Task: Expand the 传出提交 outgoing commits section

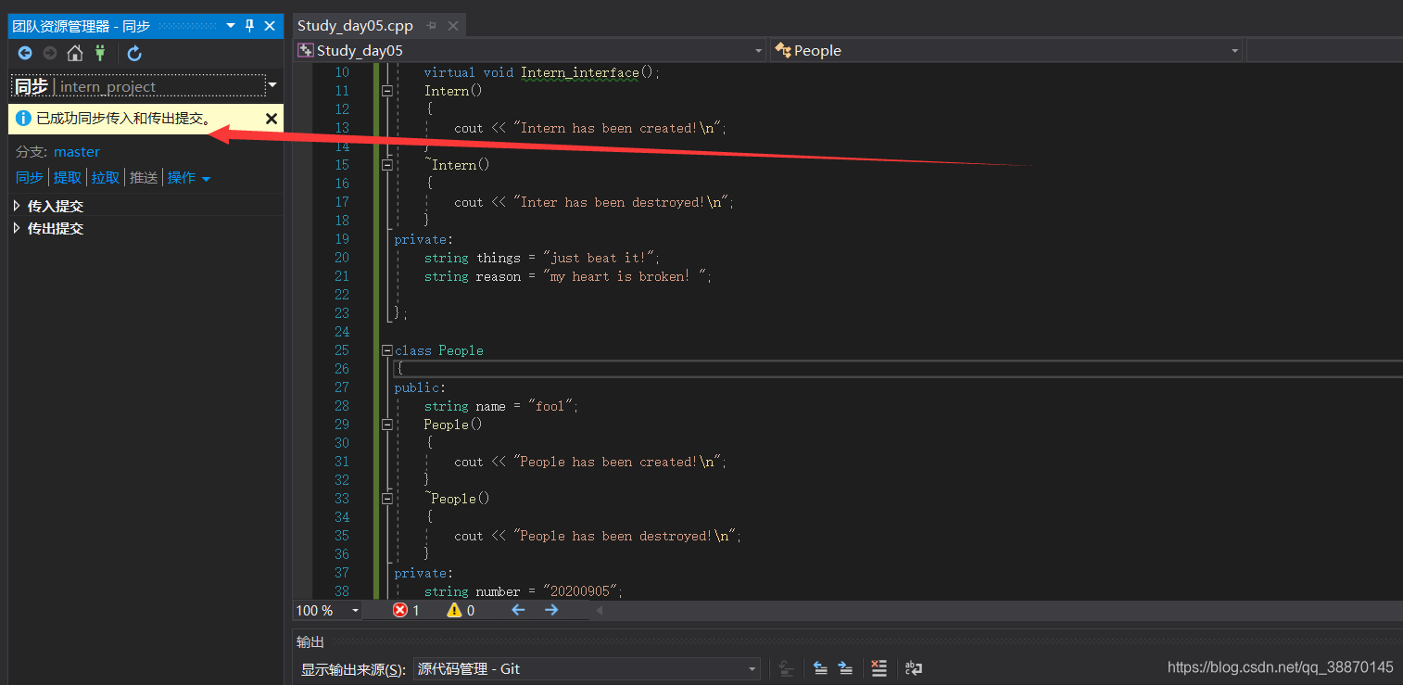Action: 18,228
